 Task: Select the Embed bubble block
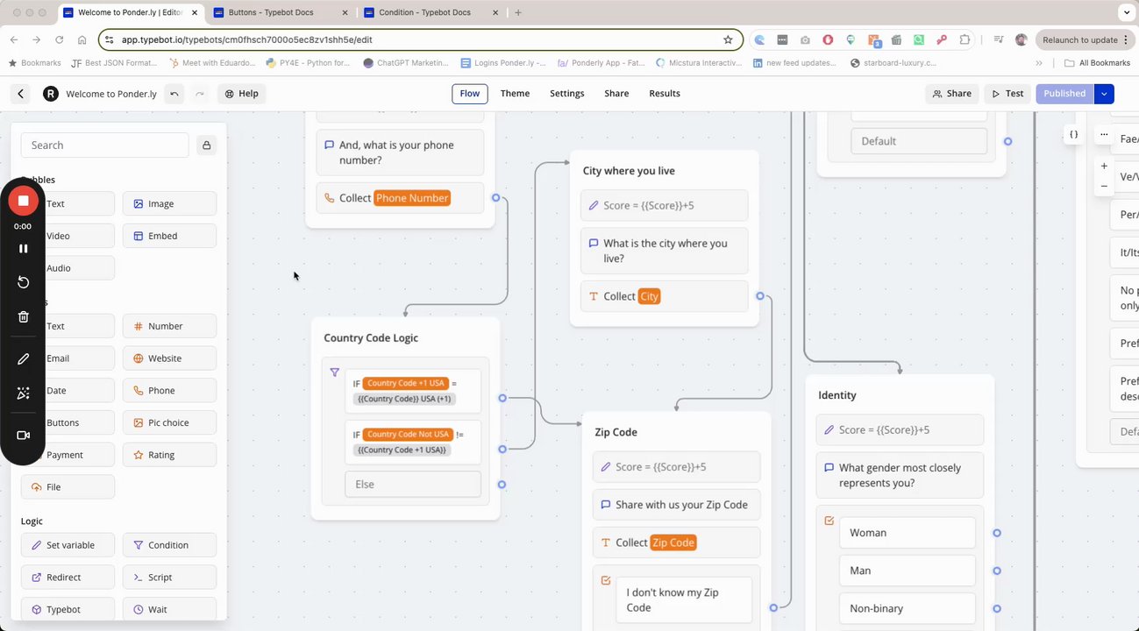click(x=169, y=236)
